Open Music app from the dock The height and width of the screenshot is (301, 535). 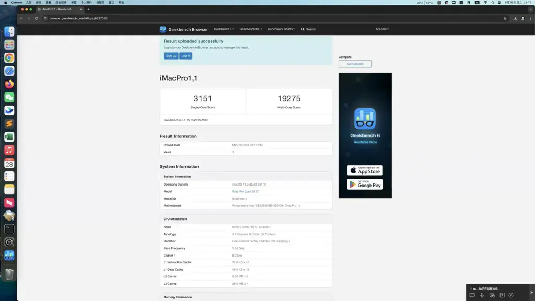pos(9,150)
